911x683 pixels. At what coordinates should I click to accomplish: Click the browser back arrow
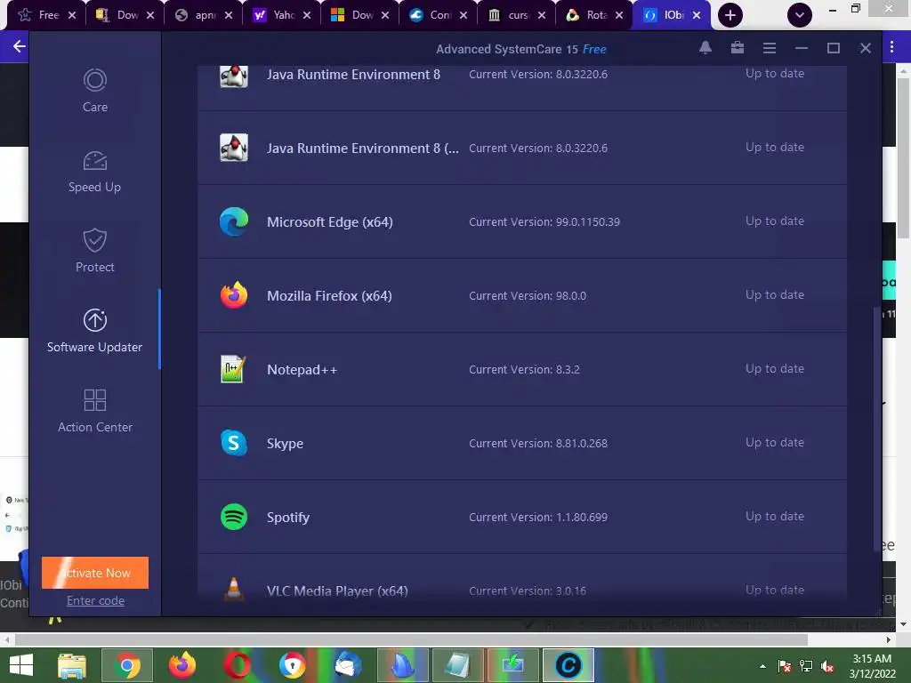click(20, 46)
